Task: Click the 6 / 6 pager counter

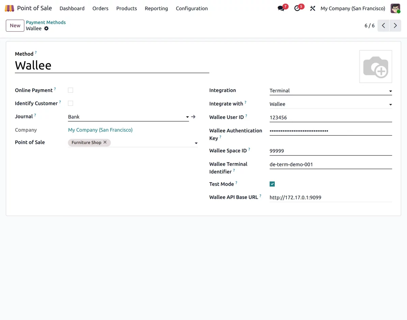Action: click(370, 25)
